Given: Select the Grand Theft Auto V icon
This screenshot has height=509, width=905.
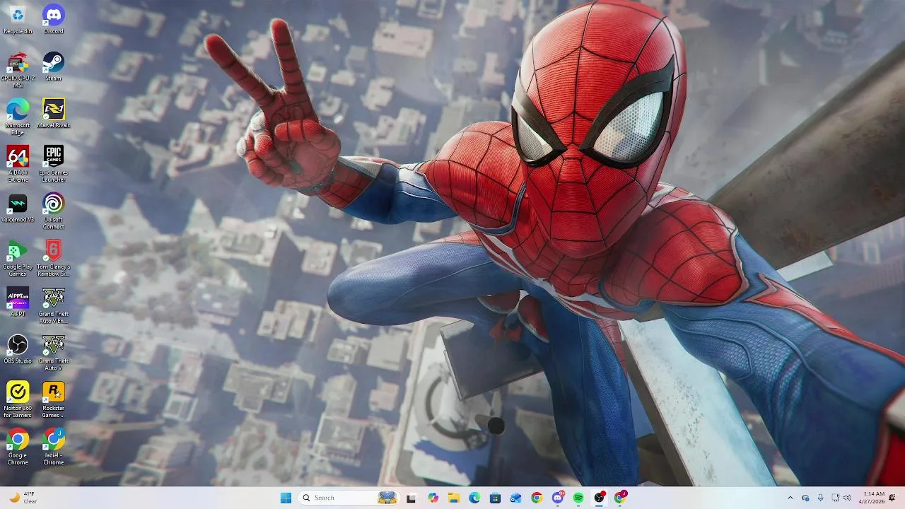Looking at the screenshot, I should tap(54, 353).
